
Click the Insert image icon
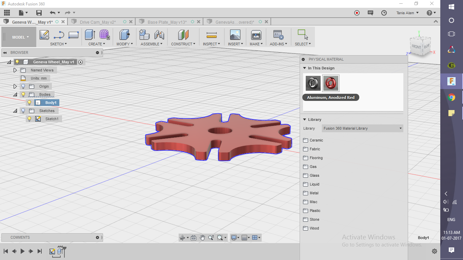click(x=235, y=35)
